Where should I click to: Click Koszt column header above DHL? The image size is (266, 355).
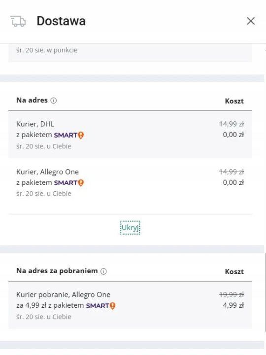tap(234, 101)
